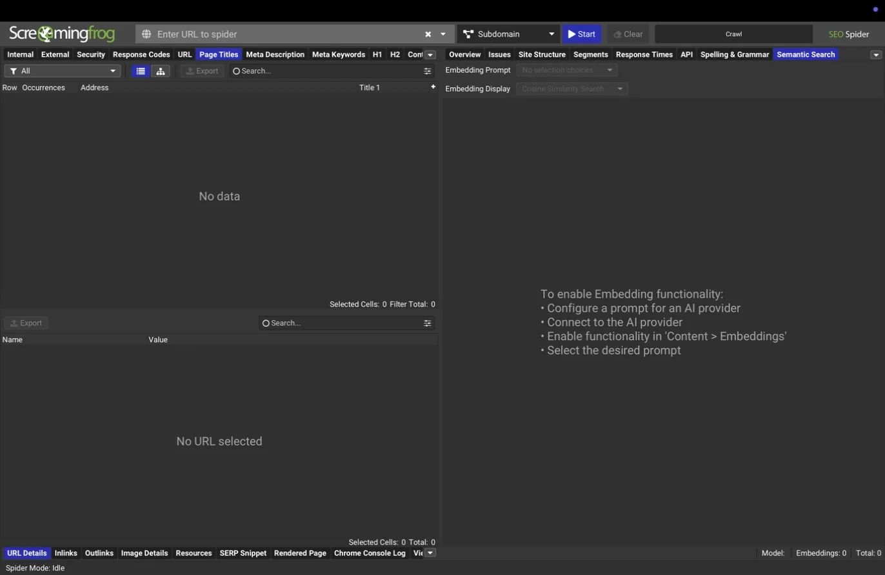This screenshot has width=885, height=575.
Task: Click the Value column header
Action: coord(158,339)
